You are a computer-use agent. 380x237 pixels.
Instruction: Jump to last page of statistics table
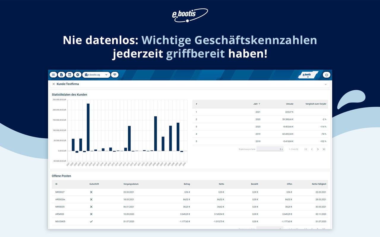point(324,149)
